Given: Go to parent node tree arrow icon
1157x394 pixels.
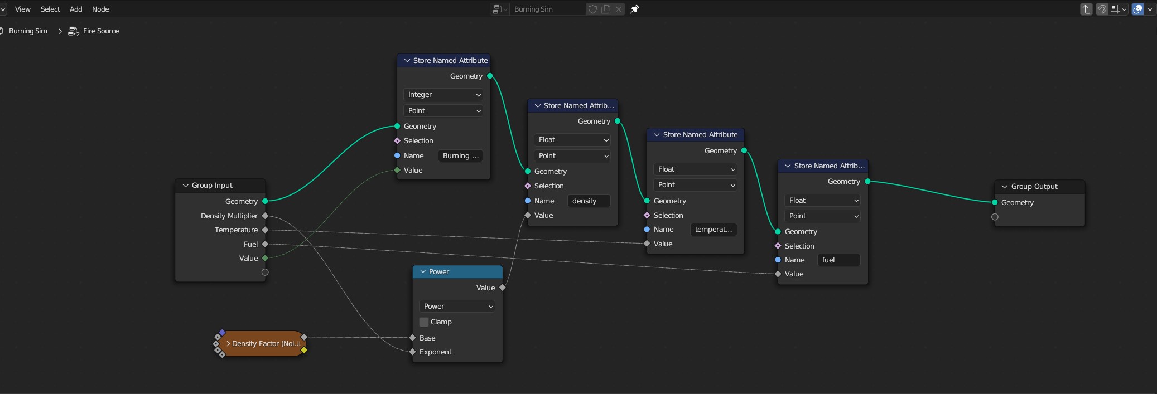Looking at the screenshot, I should click(1086, 9).
